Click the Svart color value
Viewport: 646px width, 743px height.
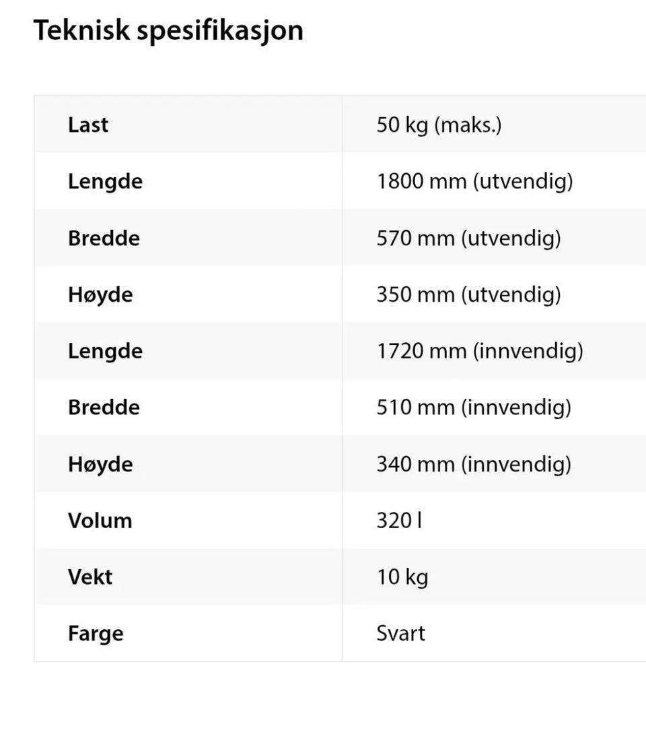[x=401, y=634]
